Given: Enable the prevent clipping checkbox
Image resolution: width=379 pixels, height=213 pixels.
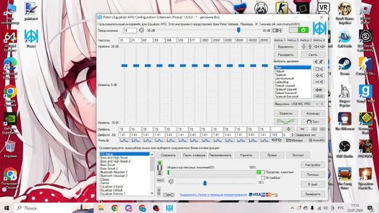Looking at the screenshot, I should point(263,172).
